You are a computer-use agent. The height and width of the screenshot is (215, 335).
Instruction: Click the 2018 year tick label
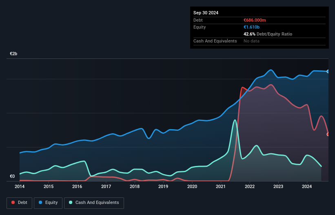click(x=135, y=186)
